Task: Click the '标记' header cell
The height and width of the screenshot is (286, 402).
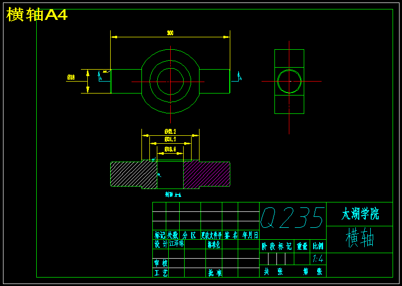Action: coord(159,235)
